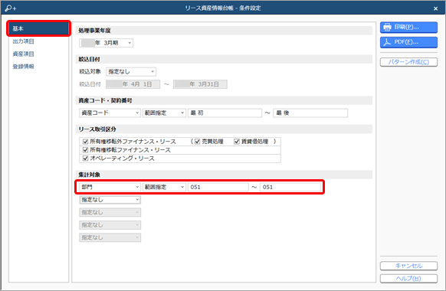Open the 処理事業年度 3月期 dropdown

[x=106, y=43]
